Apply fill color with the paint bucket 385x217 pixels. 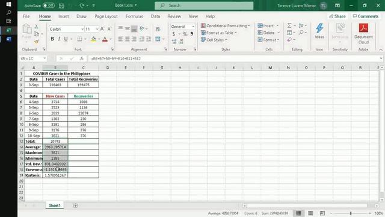click(94, 39)
